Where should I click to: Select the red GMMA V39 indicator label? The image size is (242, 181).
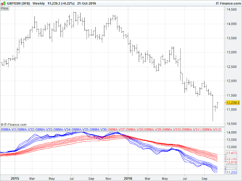153,130
